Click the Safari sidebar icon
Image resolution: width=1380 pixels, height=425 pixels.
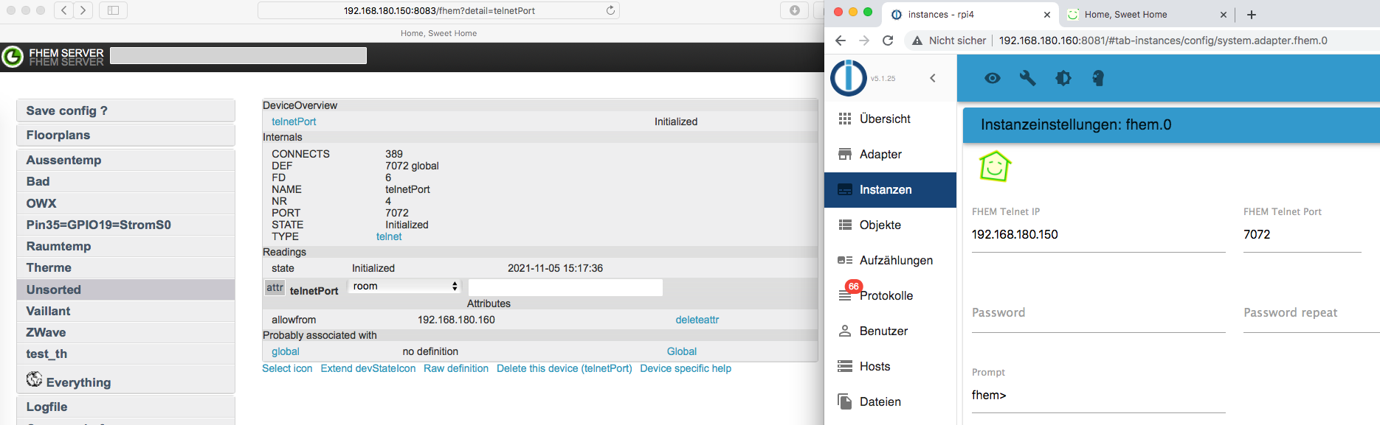113,10
